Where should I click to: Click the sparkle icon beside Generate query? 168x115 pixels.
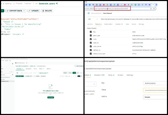57,3
